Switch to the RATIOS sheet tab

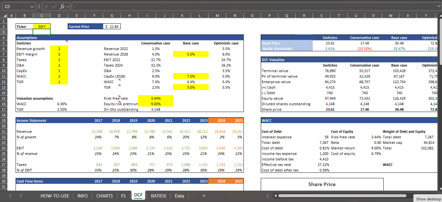click(x=158, y=196)
